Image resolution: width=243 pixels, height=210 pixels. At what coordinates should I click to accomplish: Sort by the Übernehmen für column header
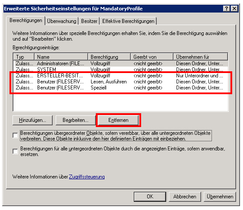pos(200,57)
